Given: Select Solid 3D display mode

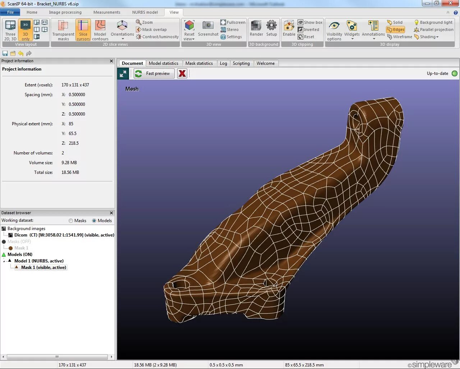Looking at the screenshot, I should pos(395,22).
